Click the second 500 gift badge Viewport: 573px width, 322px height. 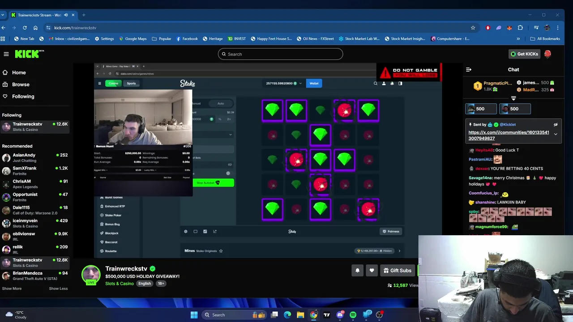point(515,109)
